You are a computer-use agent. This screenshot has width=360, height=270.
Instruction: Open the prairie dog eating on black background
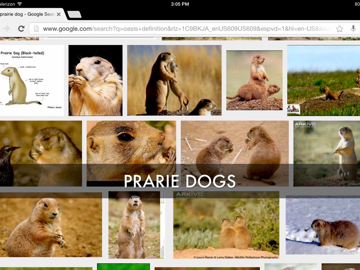[95, 80]
